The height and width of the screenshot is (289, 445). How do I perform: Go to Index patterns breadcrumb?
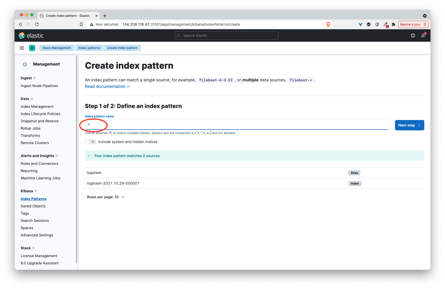[89, 48]
